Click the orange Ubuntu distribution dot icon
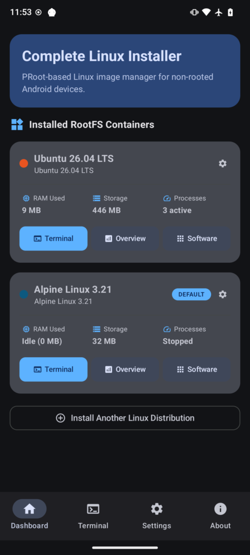This screenshot has height=555, width=250. [24, 163]
